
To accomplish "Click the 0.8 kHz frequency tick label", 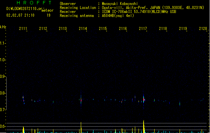I will click(x=2, y=93).
